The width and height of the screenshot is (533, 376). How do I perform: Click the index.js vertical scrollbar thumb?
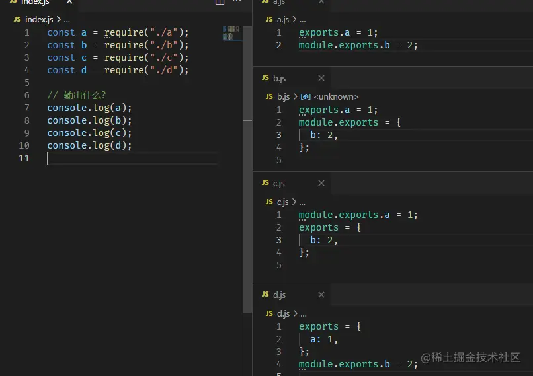coord(247,170)
